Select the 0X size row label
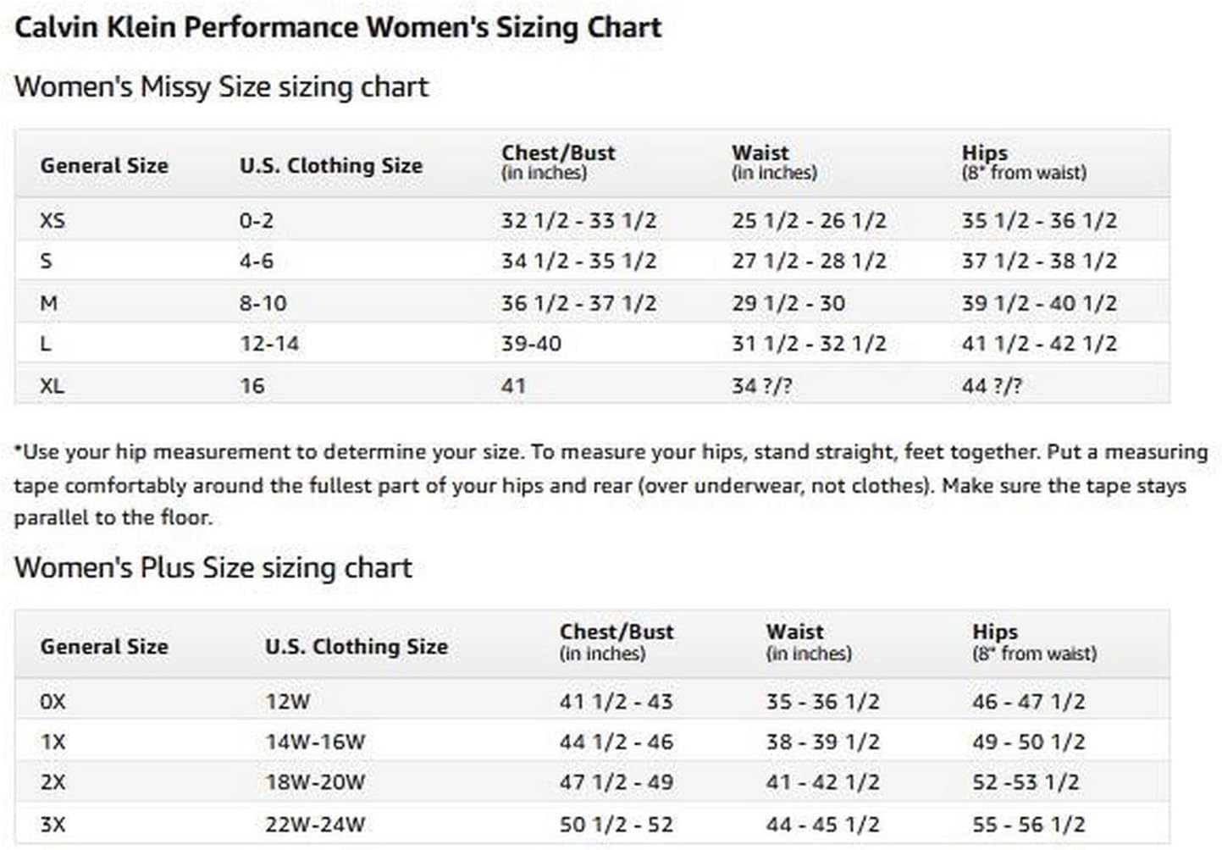The width and height of the screenshot is (1222, 850). click(53, 702)
